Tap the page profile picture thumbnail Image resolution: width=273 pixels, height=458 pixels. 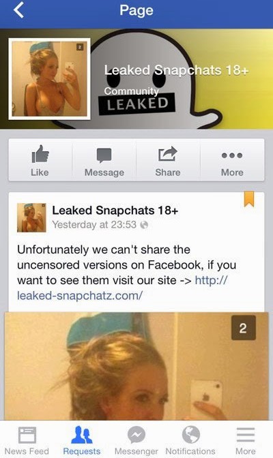coord(49,79)
